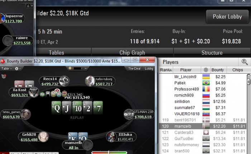Click the GTI-MAN 230 avatar

pos(129,114)
